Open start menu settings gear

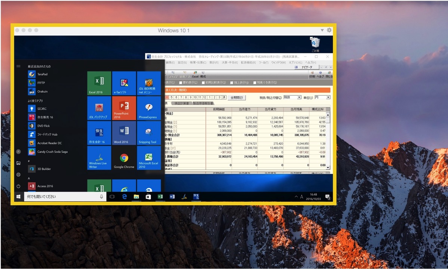point(18,174)
